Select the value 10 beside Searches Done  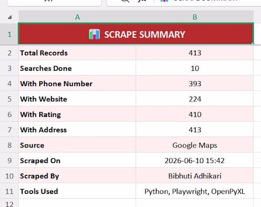[195, 68]
